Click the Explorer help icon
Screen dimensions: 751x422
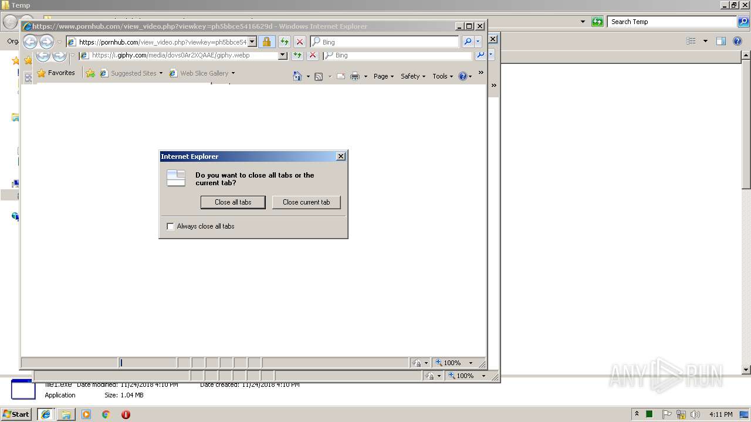[x=738, y=41]
